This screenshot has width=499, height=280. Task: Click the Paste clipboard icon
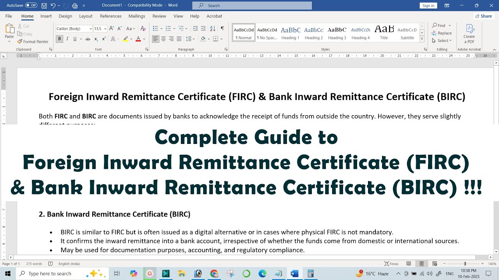(x=9, y=29)
